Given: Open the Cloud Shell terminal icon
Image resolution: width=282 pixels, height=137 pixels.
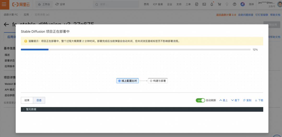Looking at the screenshot, I should (x=204, y=4).
